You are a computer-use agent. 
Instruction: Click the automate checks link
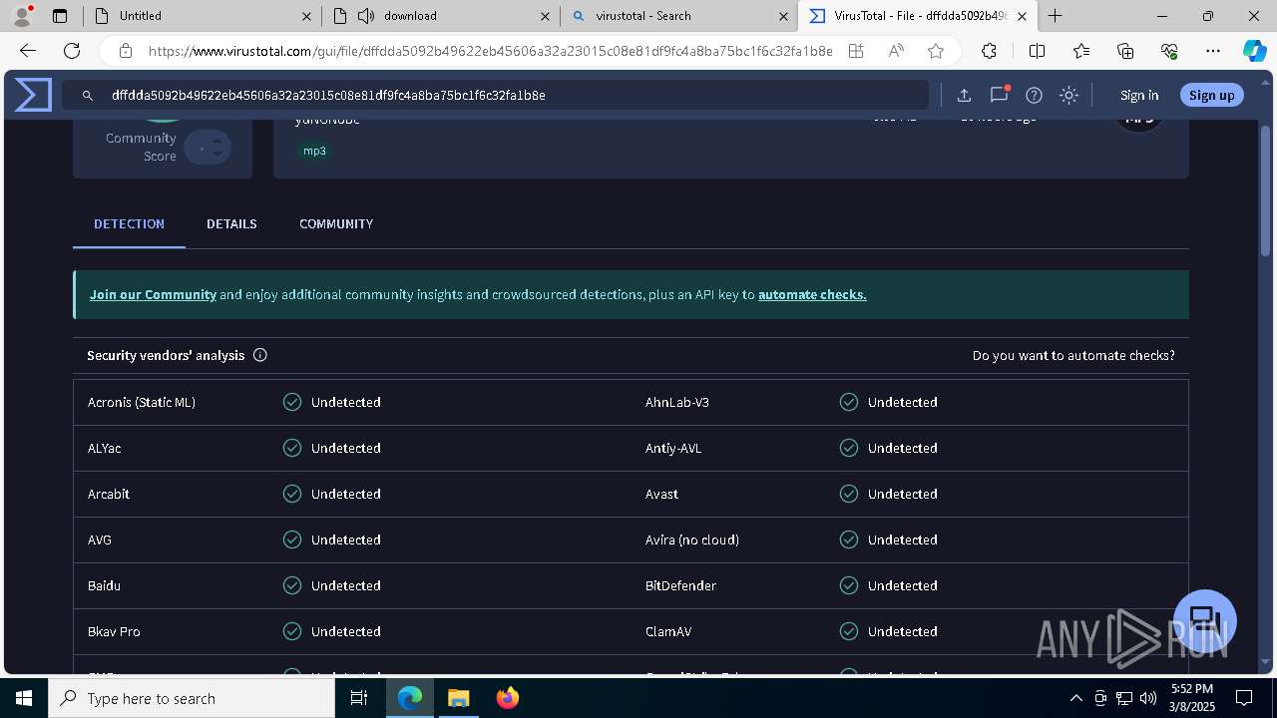click(x=812, y=294)
